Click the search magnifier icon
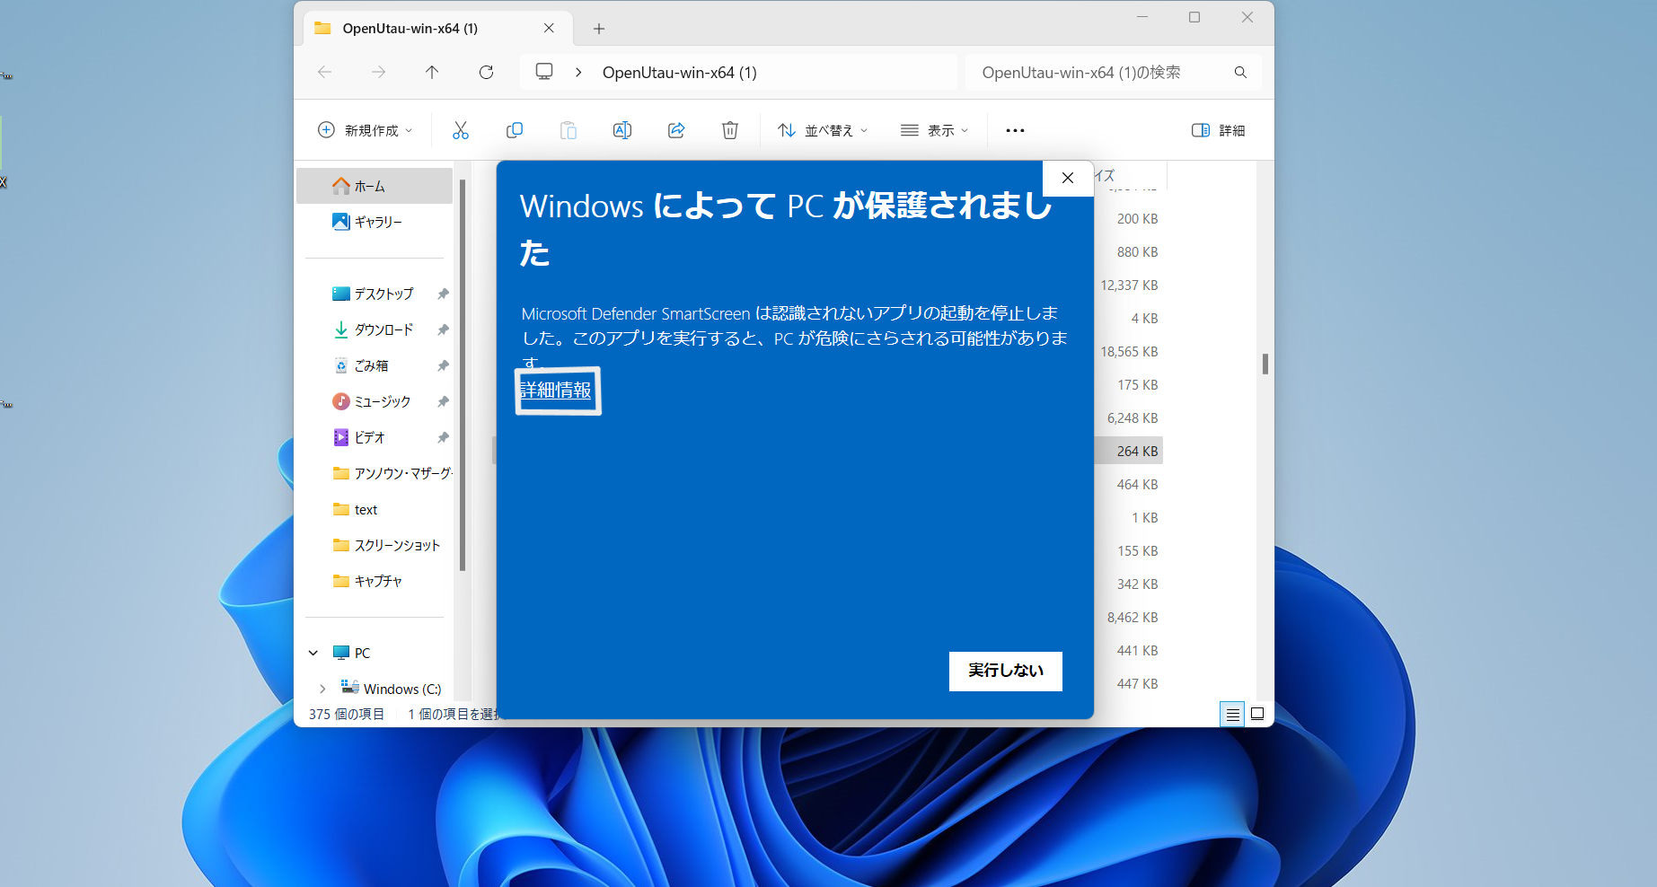Viewport: 1657px width, 887px height. (x=1240, y=72)
